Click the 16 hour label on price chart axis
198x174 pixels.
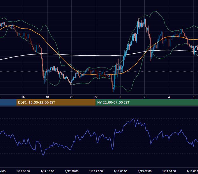(23, 97)
